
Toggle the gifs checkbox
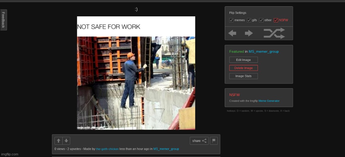[249, 20]
